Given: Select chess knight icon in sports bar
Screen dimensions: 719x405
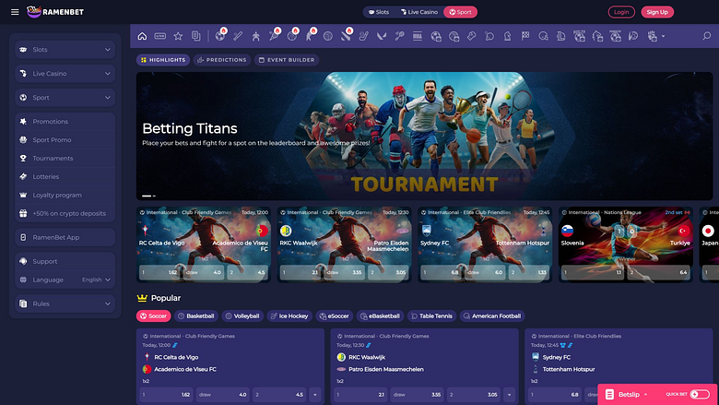Looking at the screenshot, I should (x=507, y=36).
